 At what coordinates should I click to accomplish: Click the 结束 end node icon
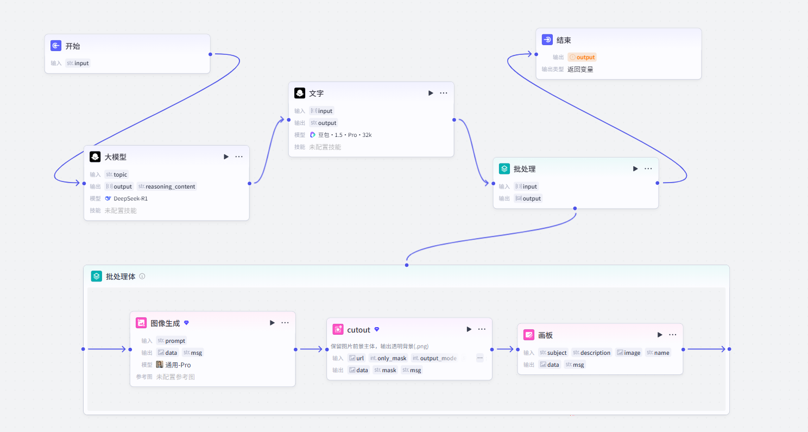point(547,40)
